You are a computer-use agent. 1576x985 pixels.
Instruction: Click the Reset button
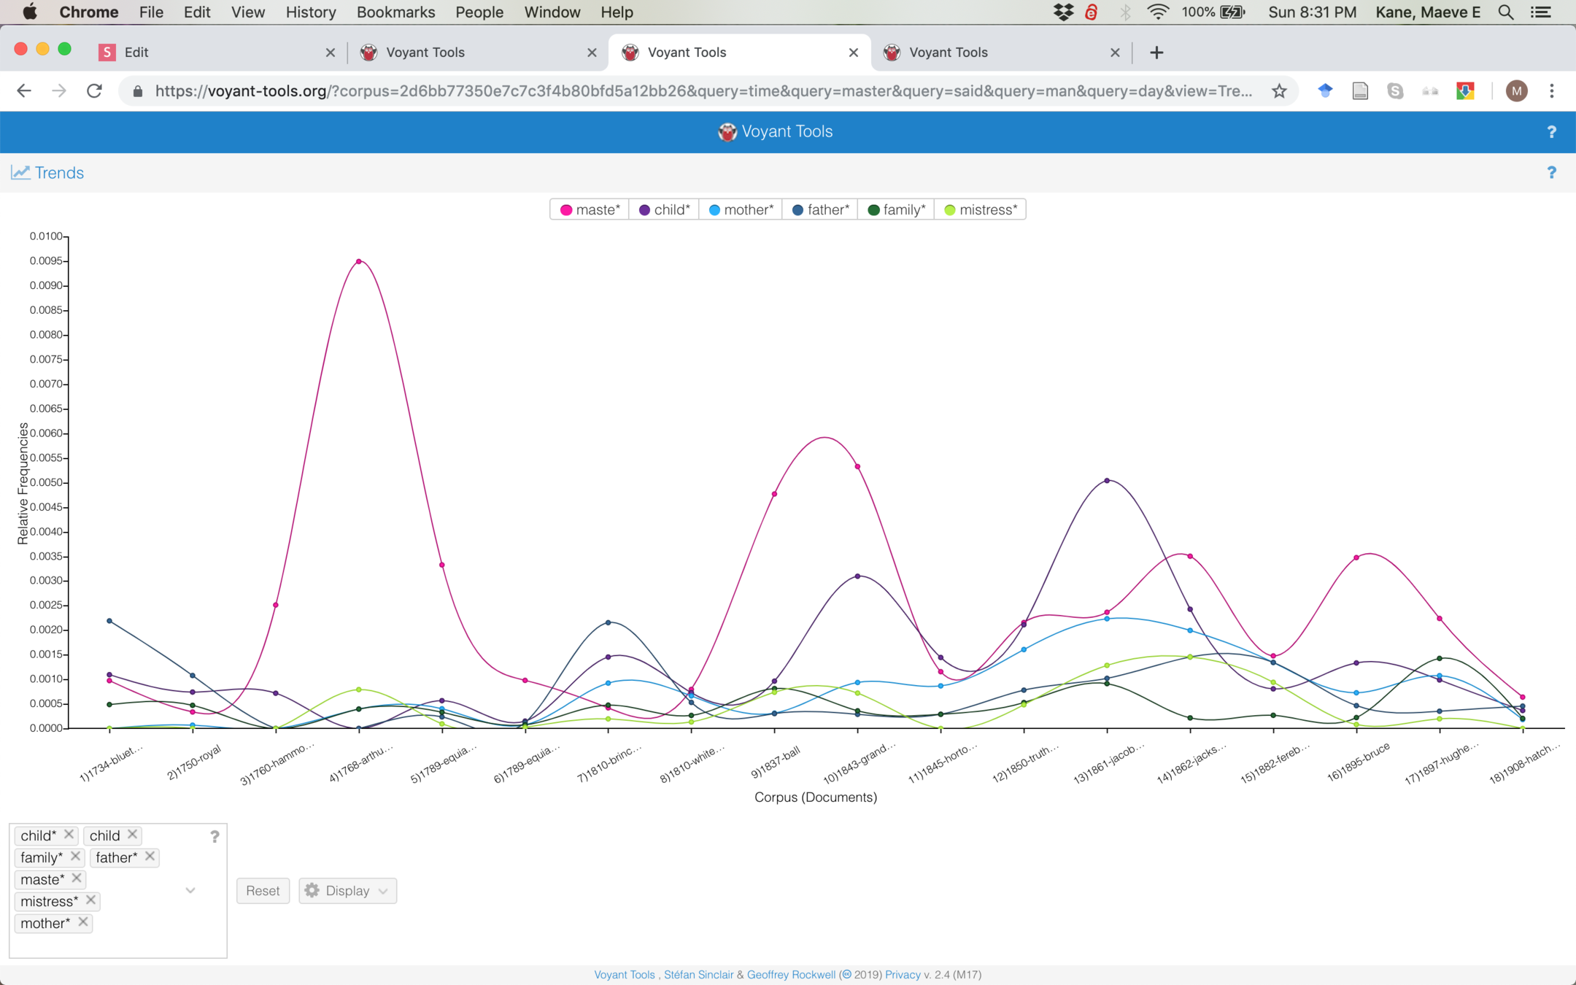[263, 891]
